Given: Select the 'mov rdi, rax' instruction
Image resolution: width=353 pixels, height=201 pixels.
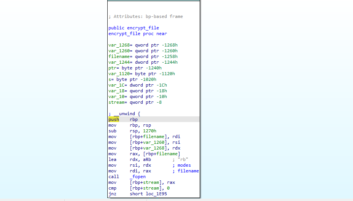Looking at the screenshot, I should [x=130, y=171].
